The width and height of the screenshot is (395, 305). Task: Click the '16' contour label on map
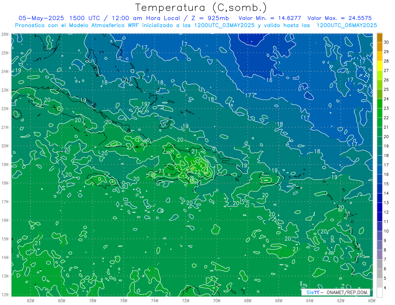[269, 80]
